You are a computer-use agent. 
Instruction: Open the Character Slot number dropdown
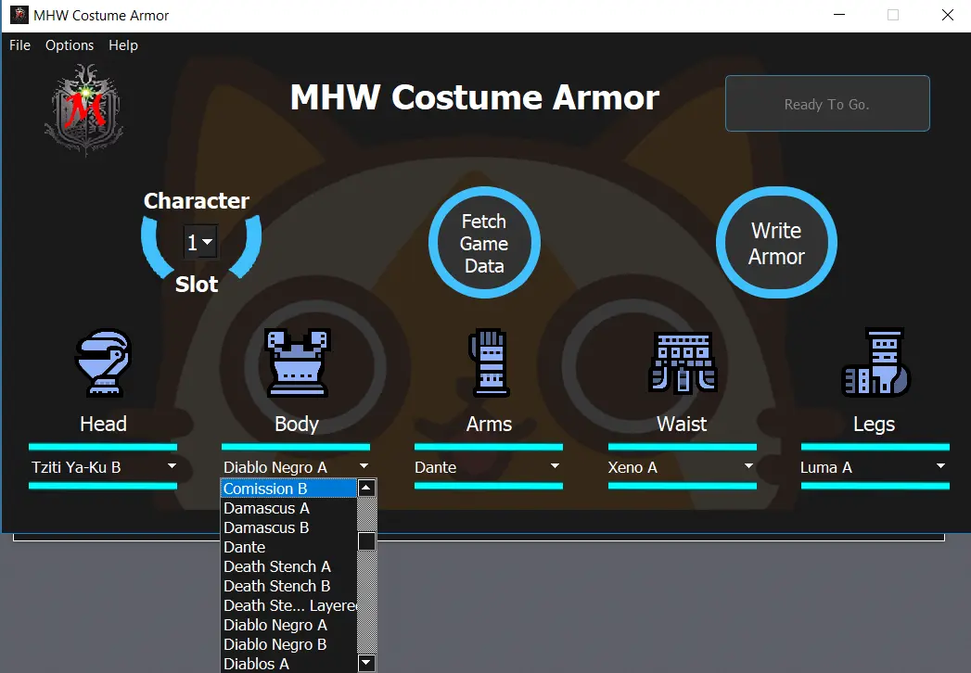click(x=200, y=243)
